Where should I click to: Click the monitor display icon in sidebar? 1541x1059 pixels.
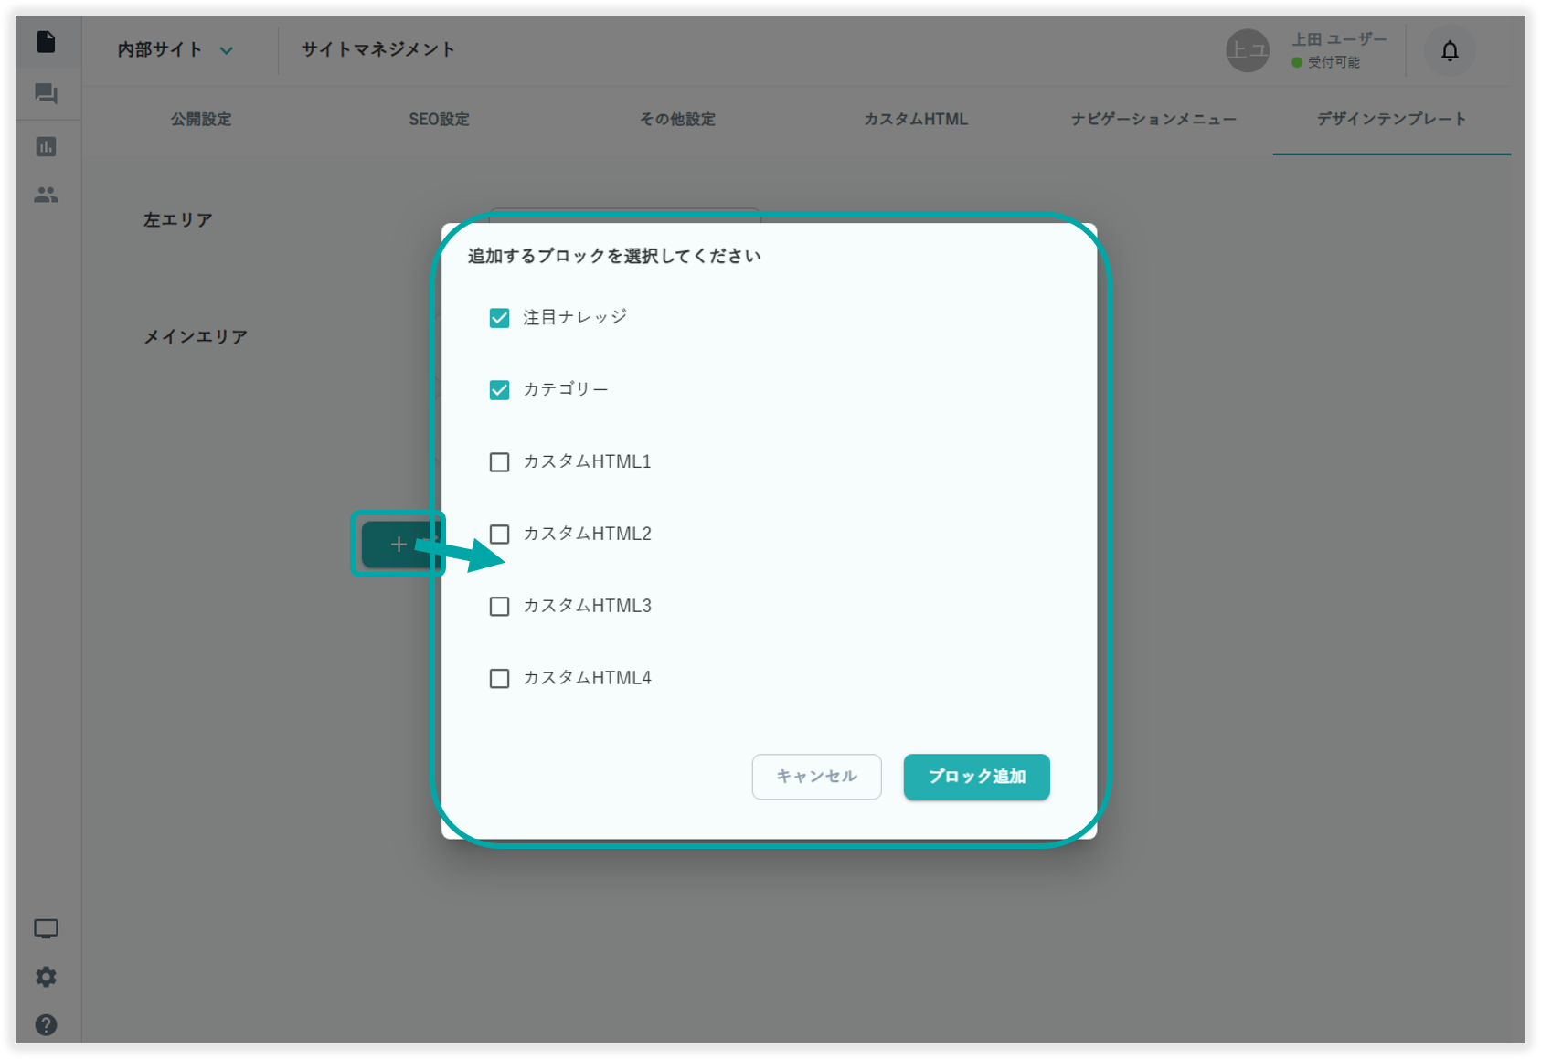tap(46, 929)
